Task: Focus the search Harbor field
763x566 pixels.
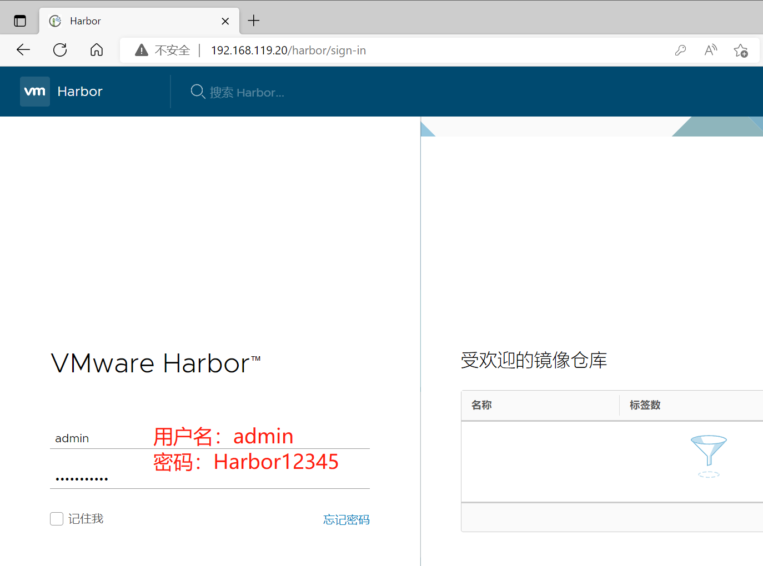Action: [247, 93]
